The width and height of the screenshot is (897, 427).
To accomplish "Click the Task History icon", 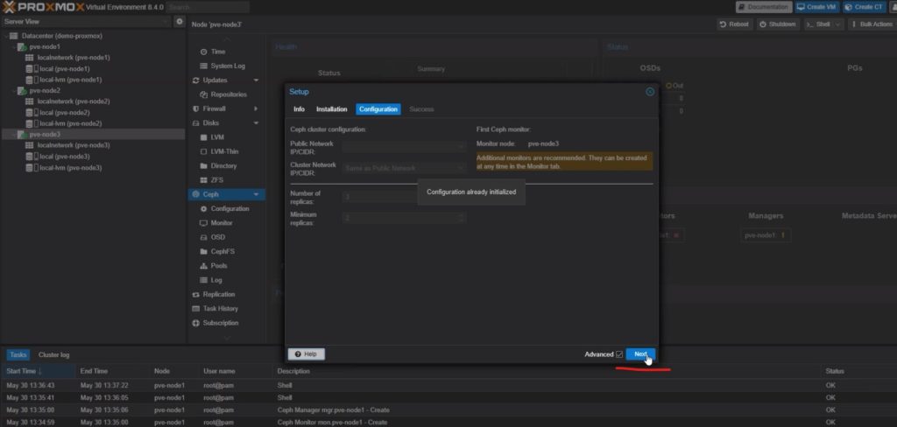I will click(x=196, y=309).
